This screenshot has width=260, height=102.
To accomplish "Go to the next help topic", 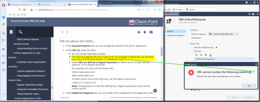I will [67, 32].
